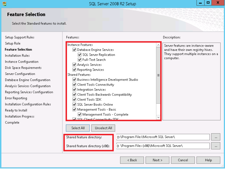This screenshot has height=169, width=225.
Task: Click the Shared feature directory path field
Action: click(x=163, y=137)
